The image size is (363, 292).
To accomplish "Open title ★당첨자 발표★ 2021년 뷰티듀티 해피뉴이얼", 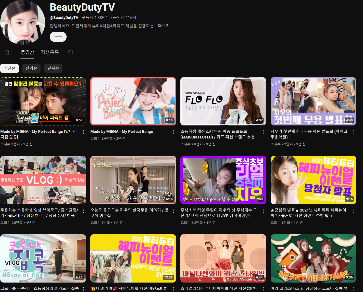I will click(308, 213).
